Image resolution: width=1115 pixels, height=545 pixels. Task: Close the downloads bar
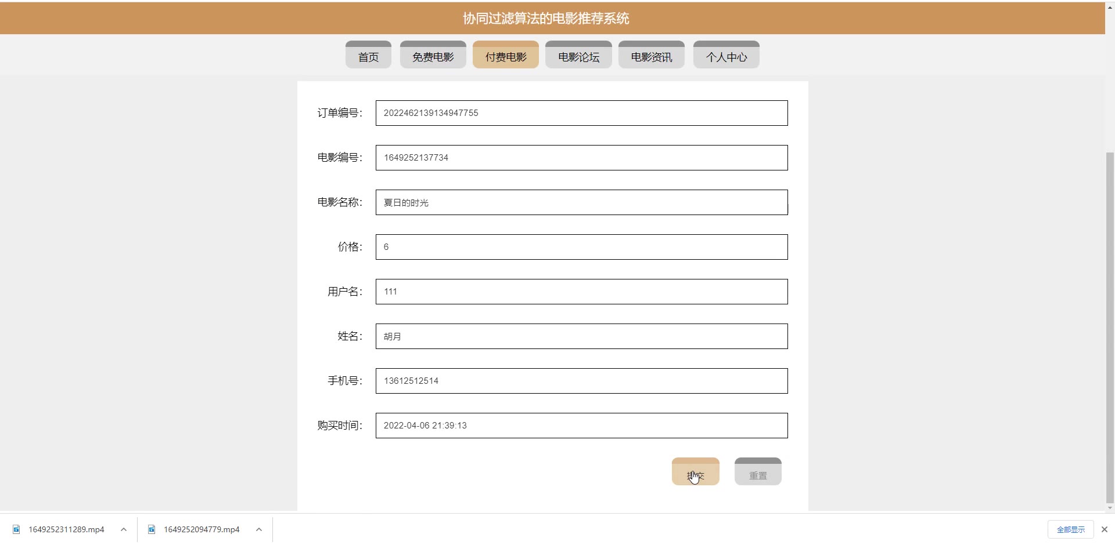[1105, 529]
